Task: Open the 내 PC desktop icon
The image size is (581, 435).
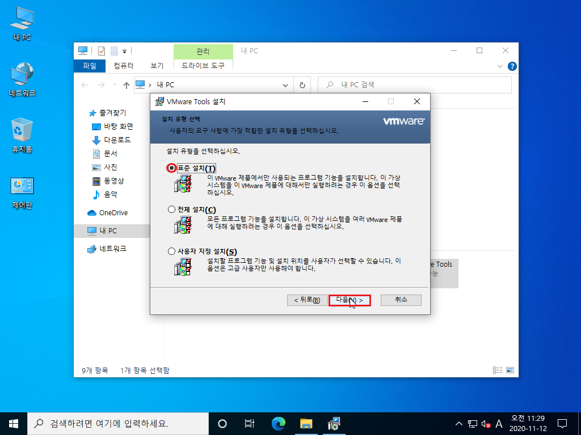Action: 22,23
